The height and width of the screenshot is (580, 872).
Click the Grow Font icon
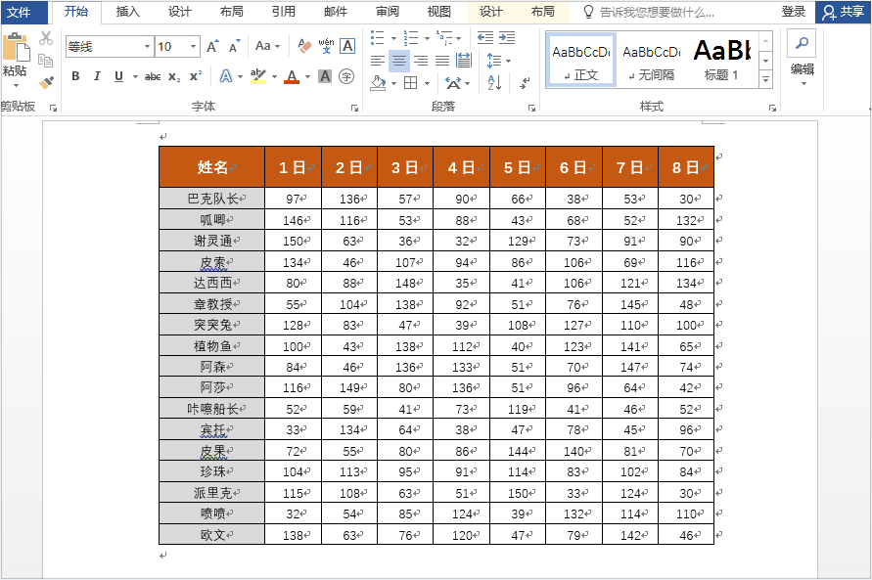[x=213, y=47]
